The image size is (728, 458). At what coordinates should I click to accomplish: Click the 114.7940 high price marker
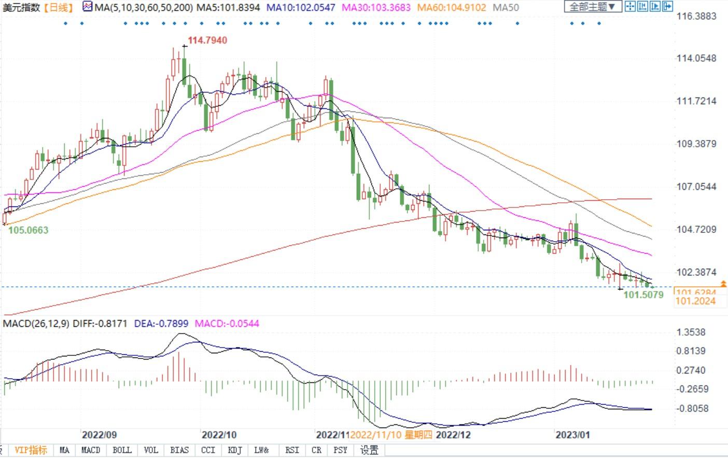coord(207,40)
